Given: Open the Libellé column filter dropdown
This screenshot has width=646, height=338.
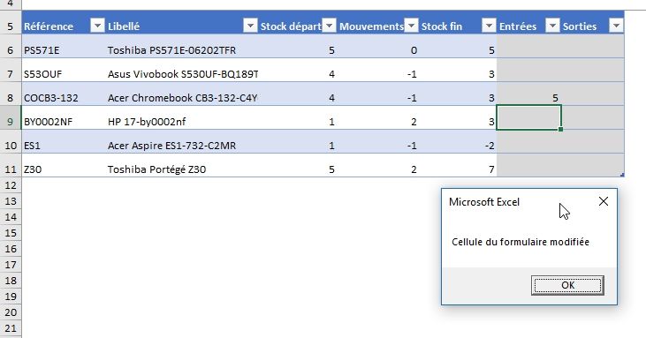Looking at the screenshot, I should coord(250,26).
